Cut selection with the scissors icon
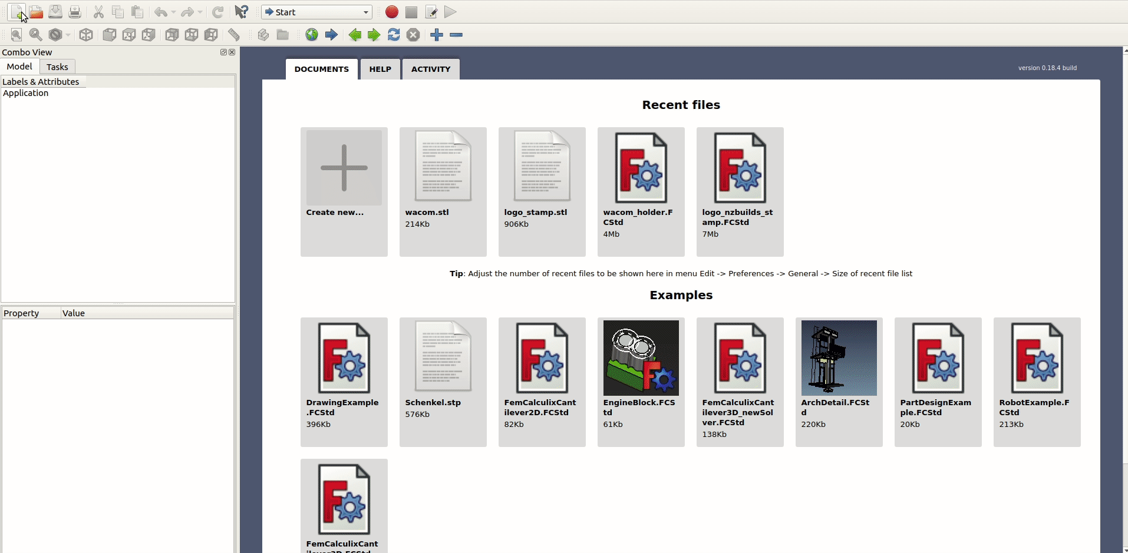 [x=98, y=12]
